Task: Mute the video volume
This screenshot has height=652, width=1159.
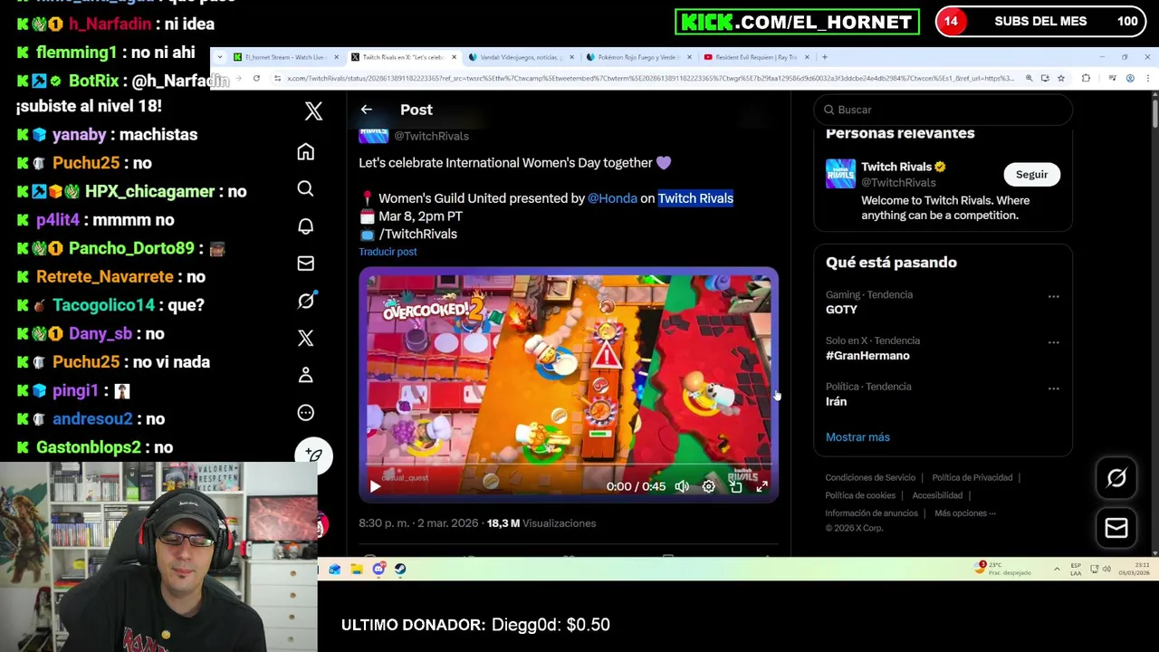Action: click(682, 486)
